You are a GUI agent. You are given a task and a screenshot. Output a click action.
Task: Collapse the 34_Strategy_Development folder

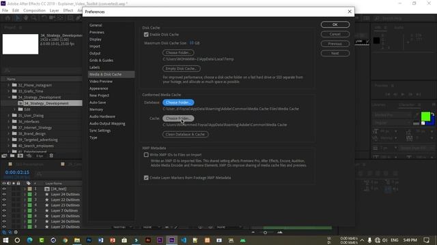tap(9, 97)
